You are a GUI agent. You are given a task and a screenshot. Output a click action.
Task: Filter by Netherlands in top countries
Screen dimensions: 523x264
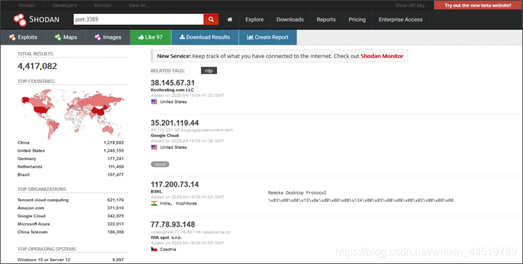(30, 166)
